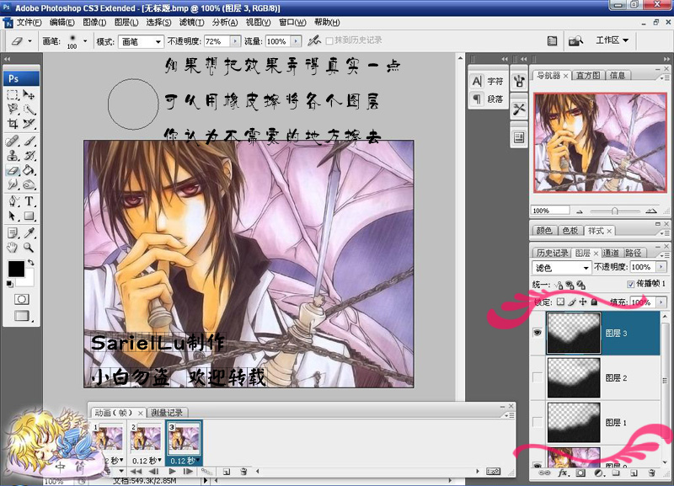The image size is (674, 486).
Task: Show layer 图层 2 visibility box
Action: (x=538, y=377)
